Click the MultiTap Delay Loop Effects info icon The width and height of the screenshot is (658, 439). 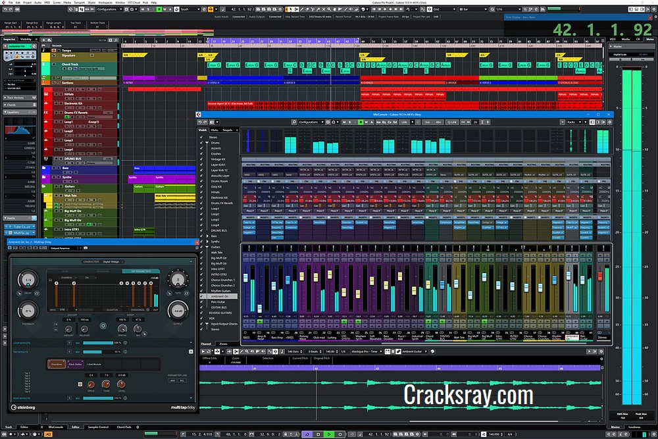(125, 343)
